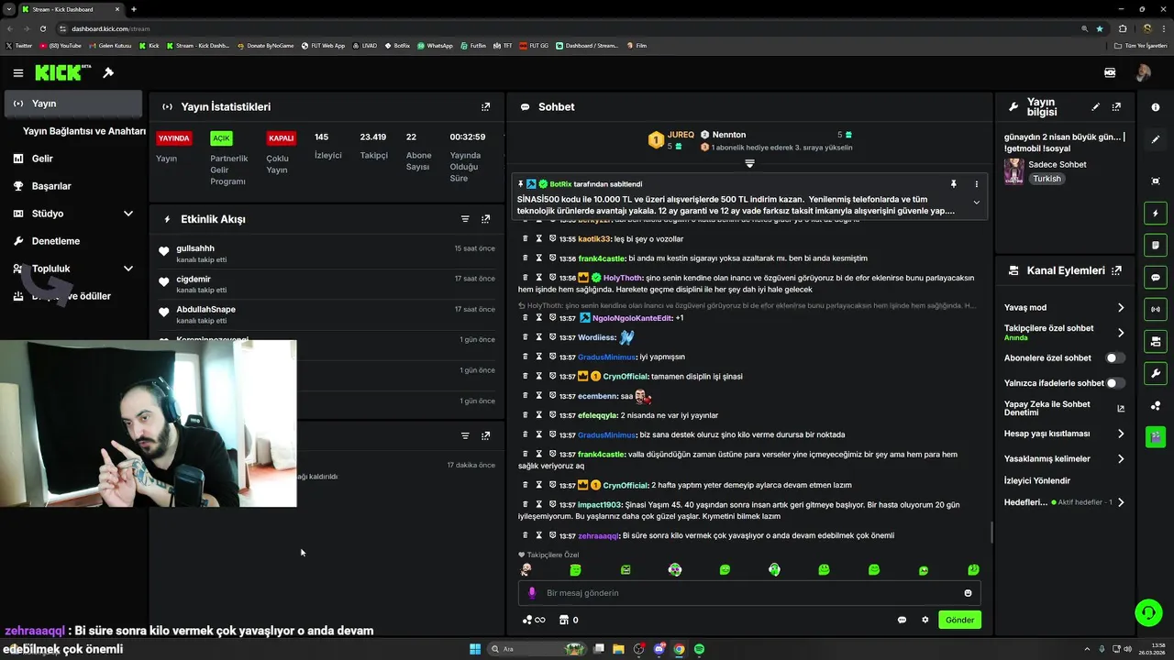Pop out the Yayın İstatistikleri panel
Viewport: 1174px width, 660px height.
485,106
